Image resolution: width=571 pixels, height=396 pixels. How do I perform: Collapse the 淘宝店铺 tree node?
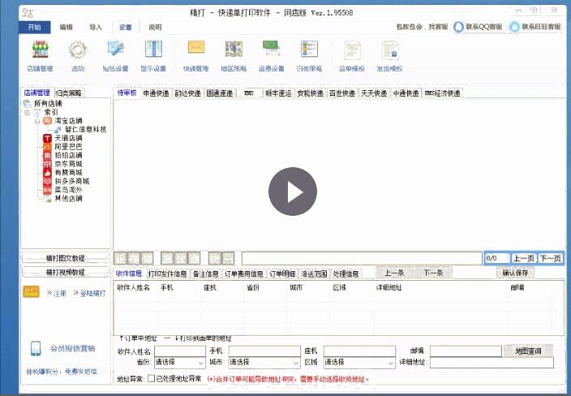36,121
